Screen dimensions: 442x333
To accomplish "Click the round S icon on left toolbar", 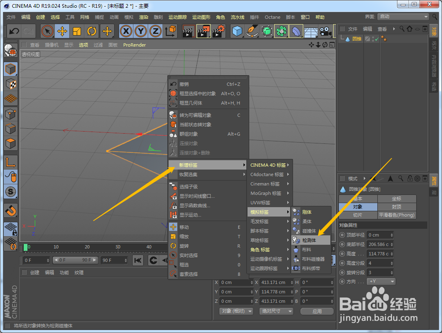I will [x=11, y=192].
